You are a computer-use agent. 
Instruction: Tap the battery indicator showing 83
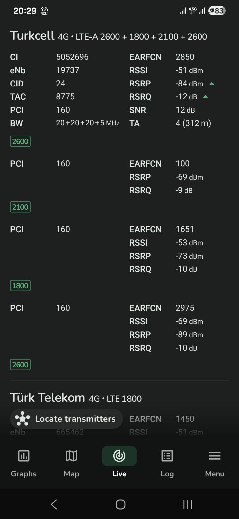(x=217, y=11)
